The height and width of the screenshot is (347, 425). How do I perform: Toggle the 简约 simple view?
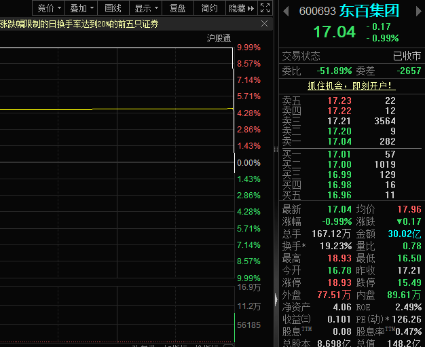click(210, 8)
